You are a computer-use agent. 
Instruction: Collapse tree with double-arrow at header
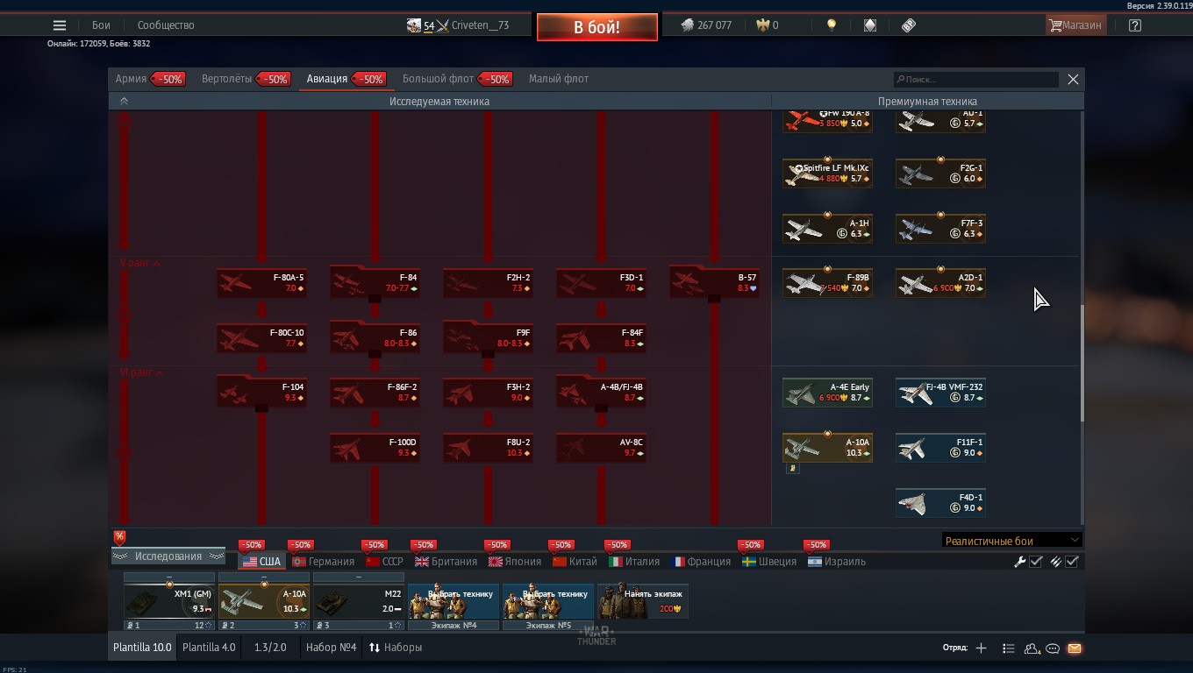tap(124, 101)
